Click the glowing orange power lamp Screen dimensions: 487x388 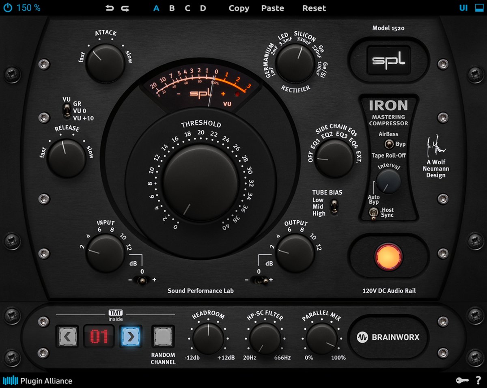click(389, 257)
